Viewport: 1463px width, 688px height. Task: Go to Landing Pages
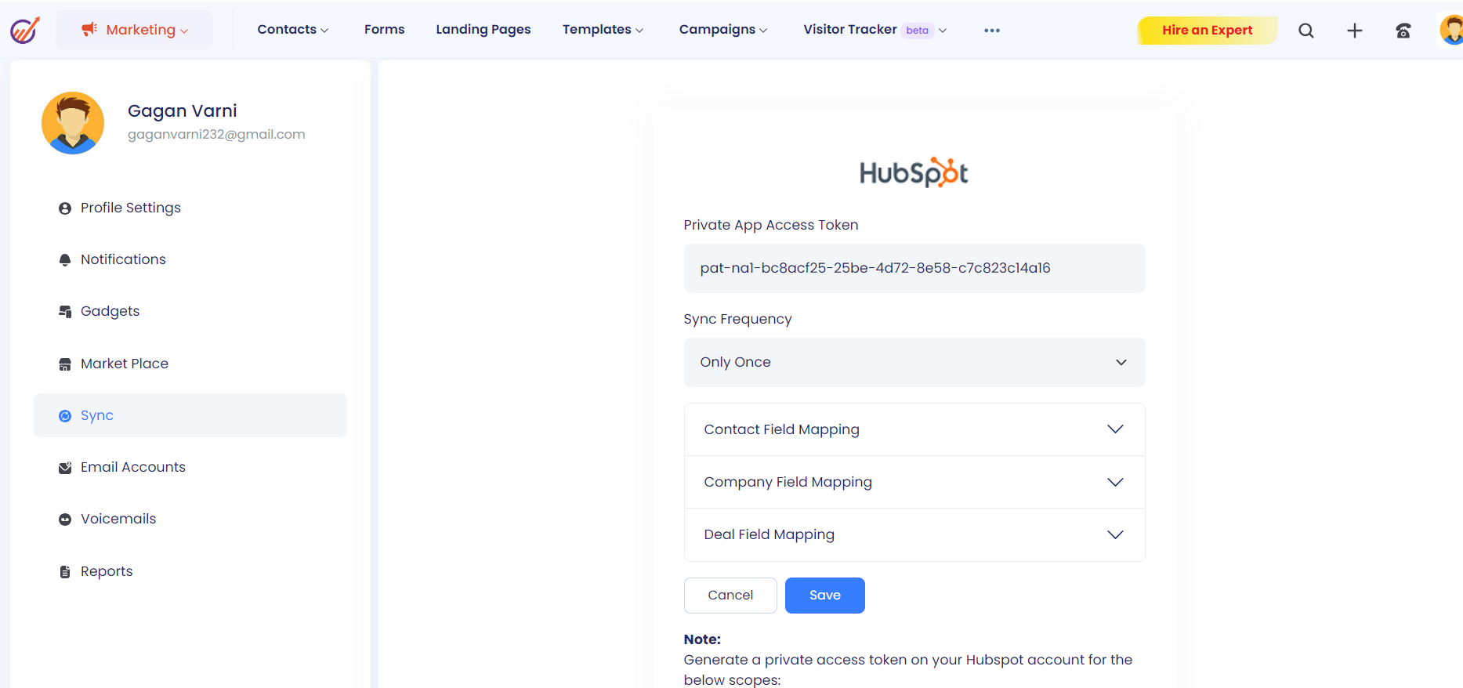pos(483,30)
